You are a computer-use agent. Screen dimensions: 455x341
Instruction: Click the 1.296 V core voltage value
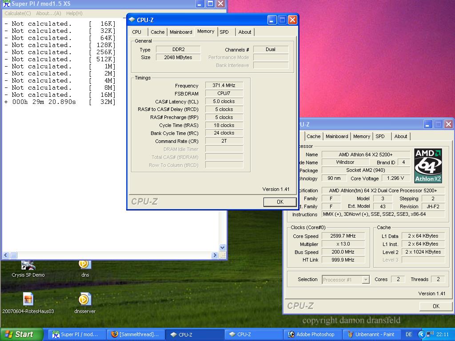(x=395, y=178)
